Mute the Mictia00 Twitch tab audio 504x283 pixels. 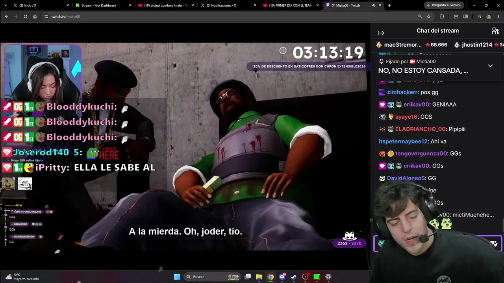click(x=374, y=6)
